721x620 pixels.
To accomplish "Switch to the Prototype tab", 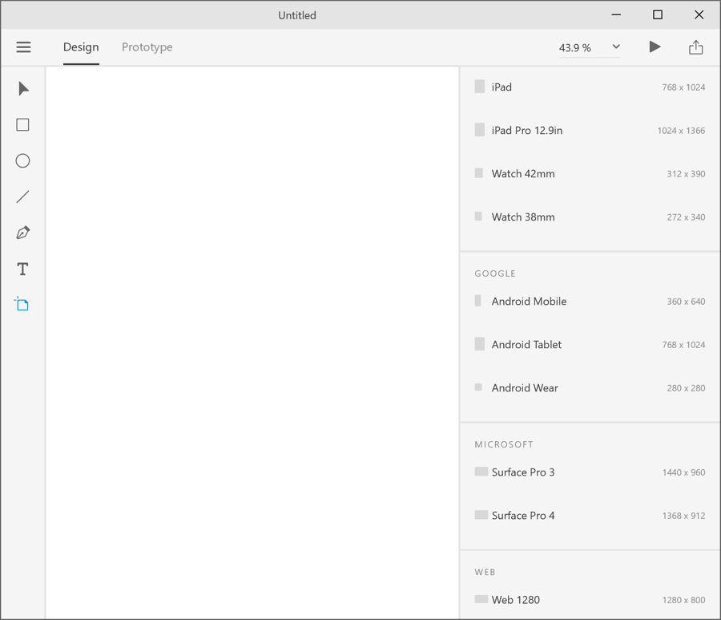I will pyautogui.click(x=147, y=47).
